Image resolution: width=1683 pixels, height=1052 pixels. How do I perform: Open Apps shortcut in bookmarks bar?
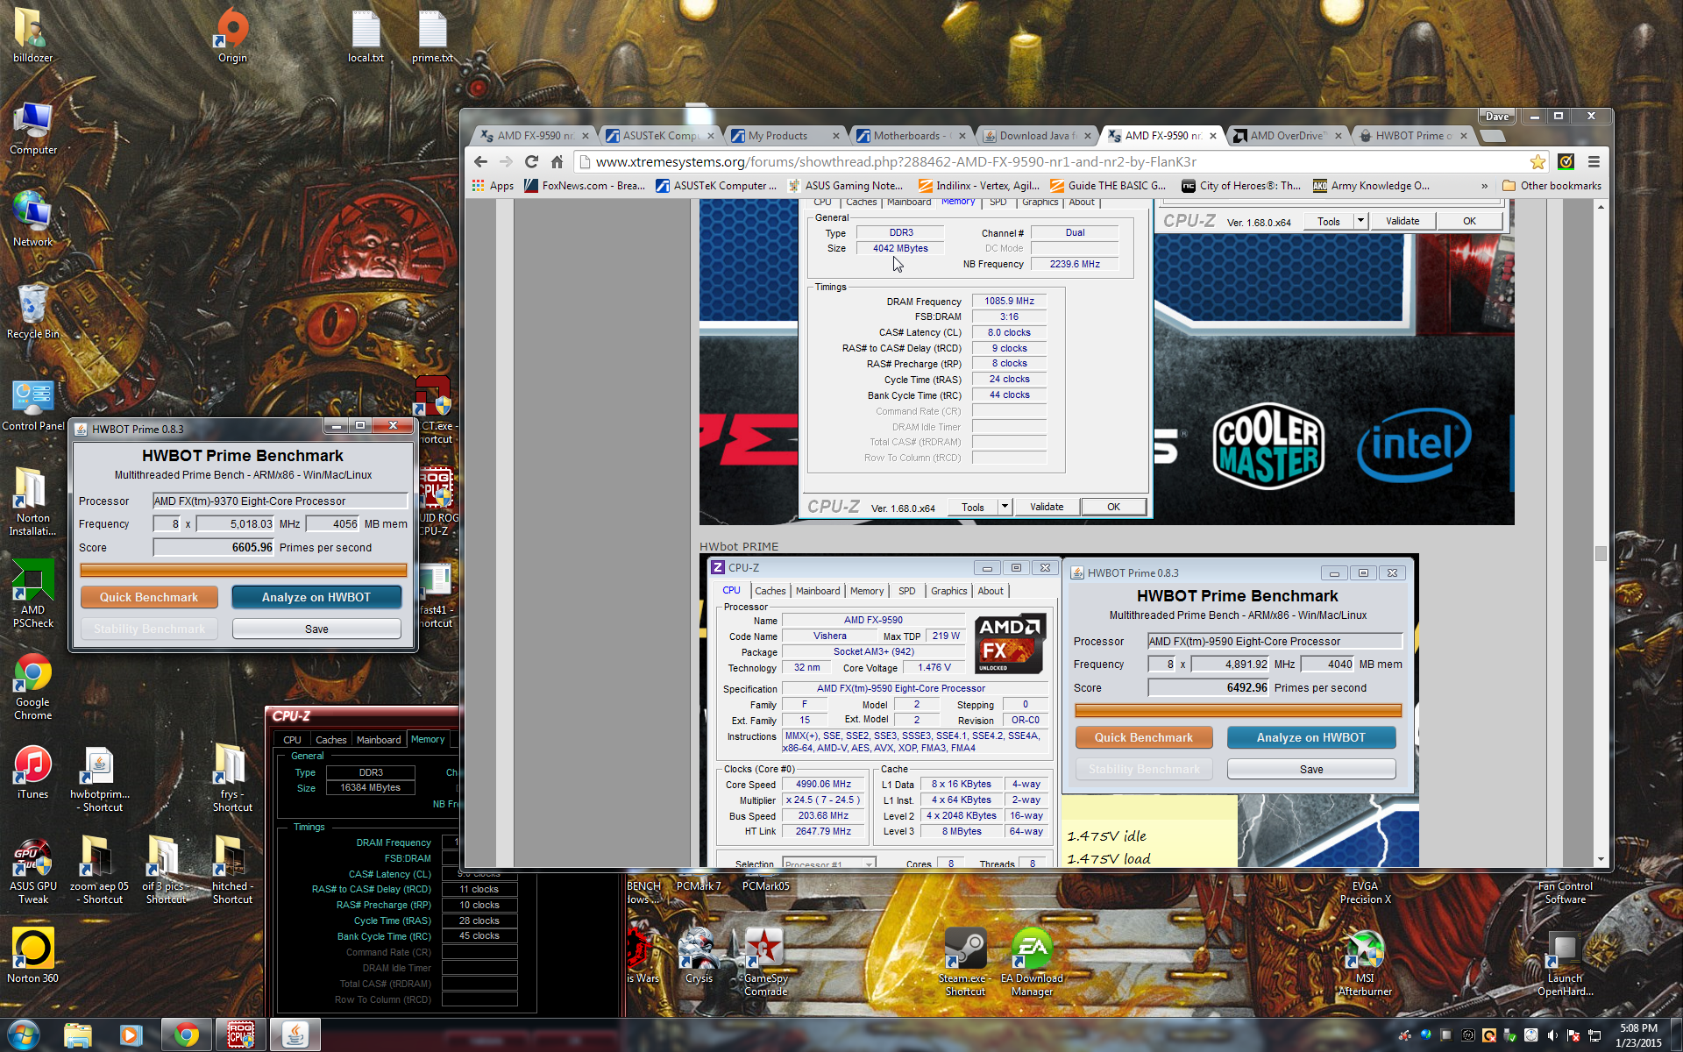click(493, 186)
